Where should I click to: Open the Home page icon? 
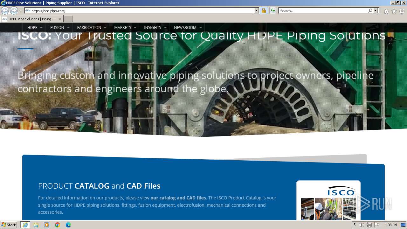point(386,11)
